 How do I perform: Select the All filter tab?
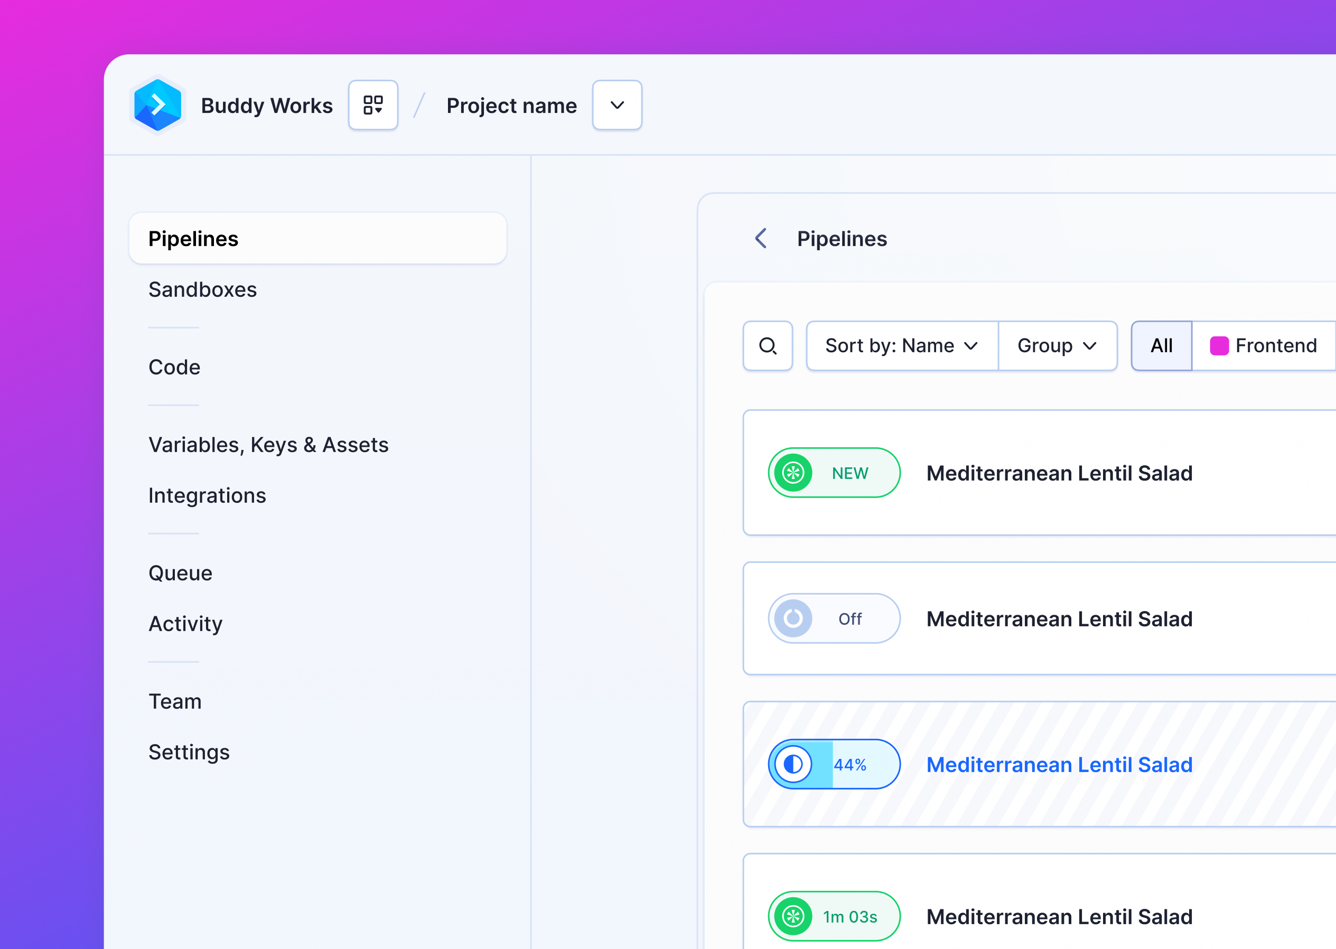pyautogui.click(x=1161, y=346)
